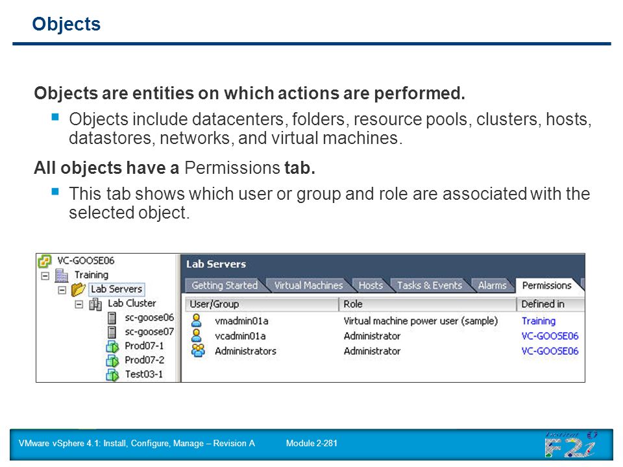Select Lab Cluster in the inventory tree
The height and width of the screenshot is (467, 623).
point(132,304)
